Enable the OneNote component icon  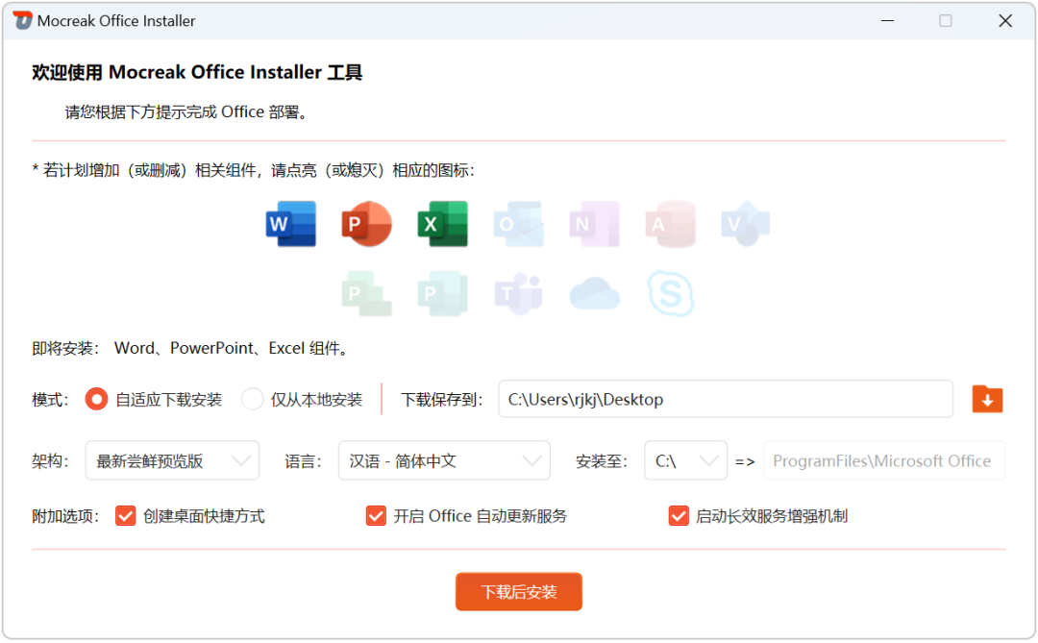594,224
